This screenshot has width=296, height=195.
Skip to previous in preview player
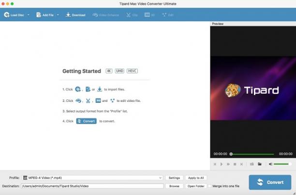tap(215, 164)
